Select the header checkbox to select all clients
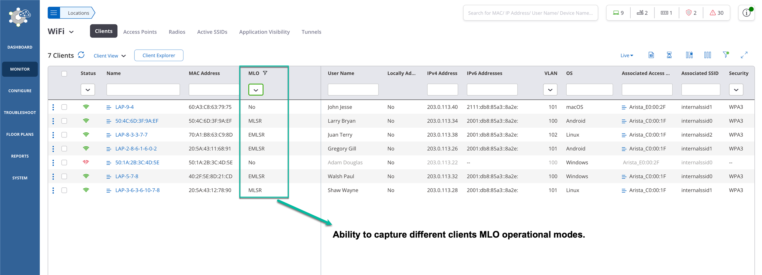762x275 pixels. [64, 74]
